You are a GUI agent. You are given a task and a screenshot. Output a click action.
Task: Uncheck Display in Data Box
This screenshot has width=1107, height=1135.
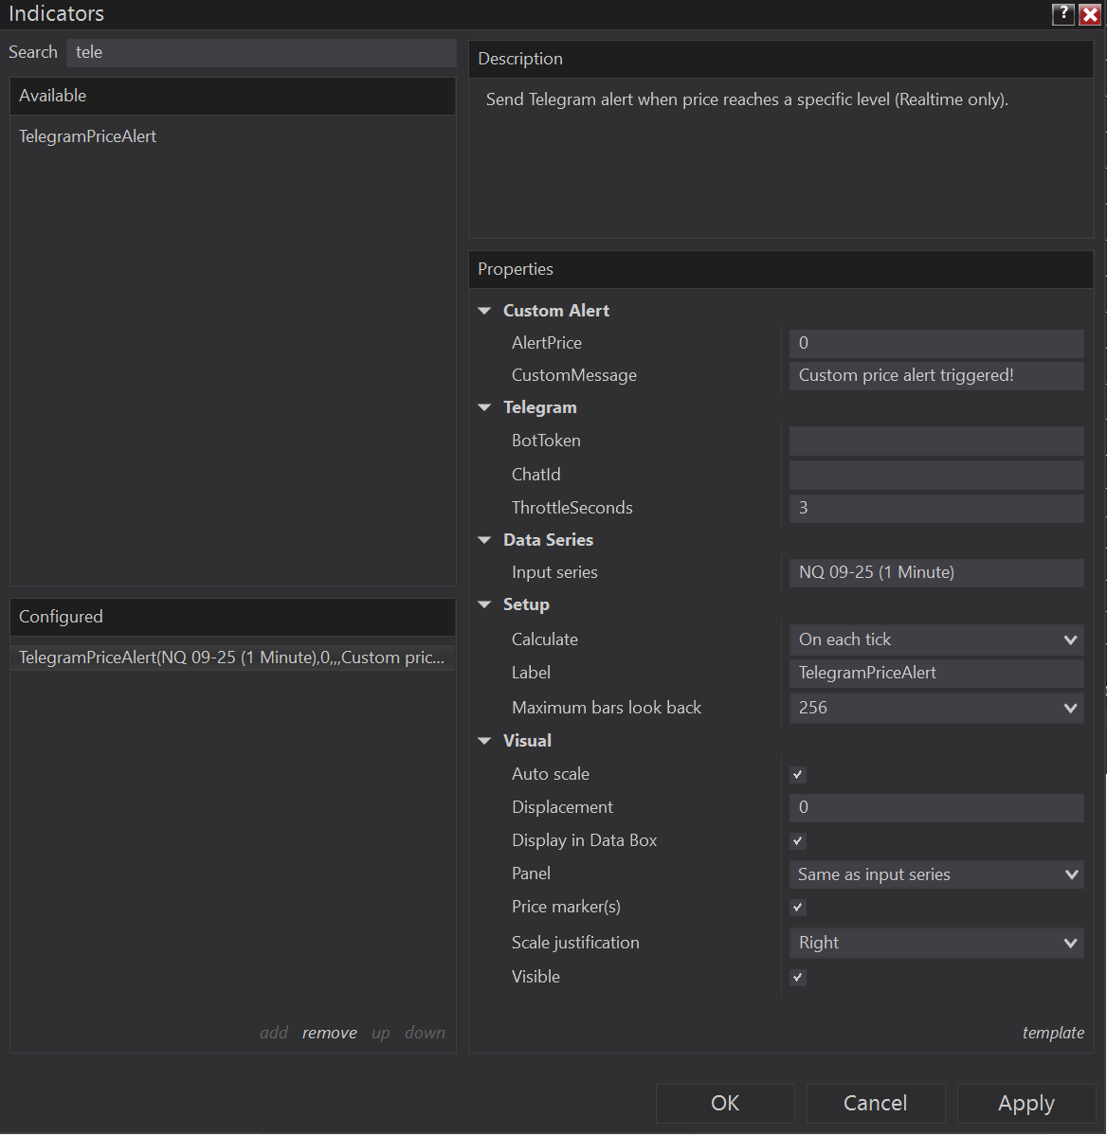click(x=798, y=841)
